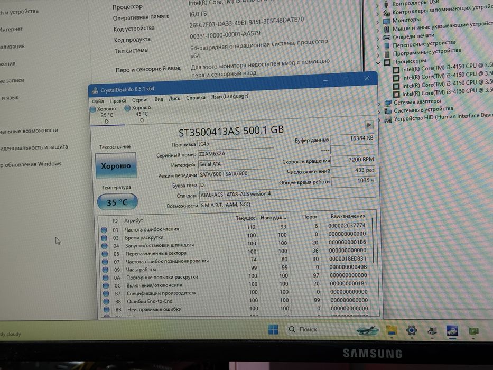Expand the Сетевые адаптеры node
Screen dimensions: 493x370
379,104
